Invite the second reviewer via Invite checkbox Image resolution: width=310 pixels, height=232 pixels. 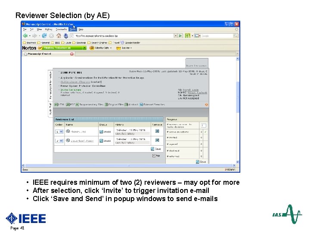(x=101, y=141)
